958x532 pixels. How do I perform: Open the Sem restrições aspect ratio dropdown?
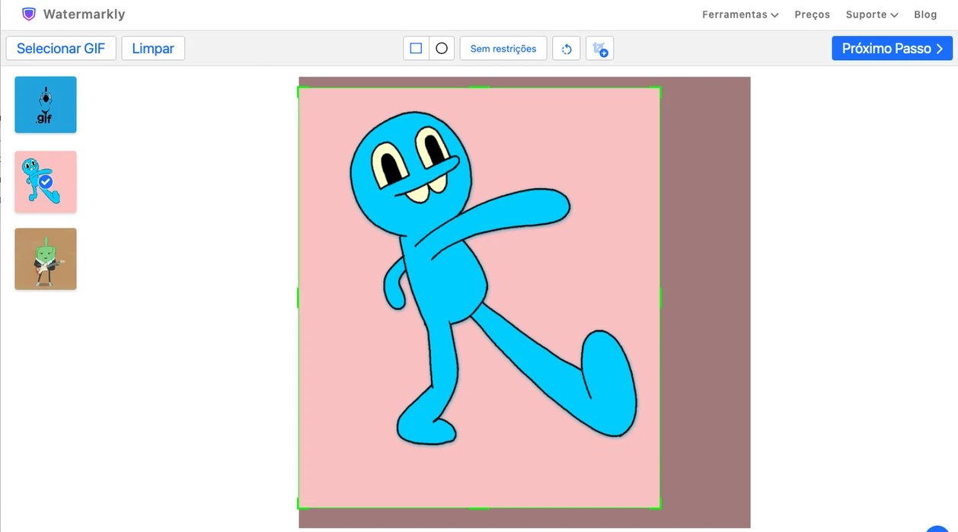503,49
